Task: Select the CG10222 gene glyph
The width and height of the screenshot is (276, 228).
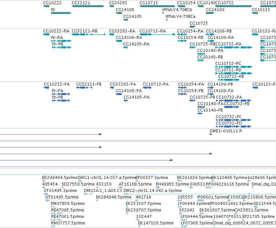Action: (46, 6)
